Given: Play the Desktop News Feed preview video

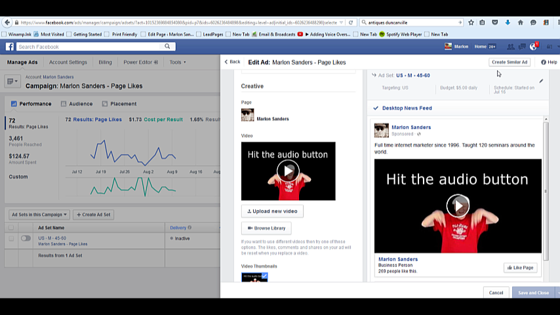Looking at the screenshot, I should coord(458,205).
